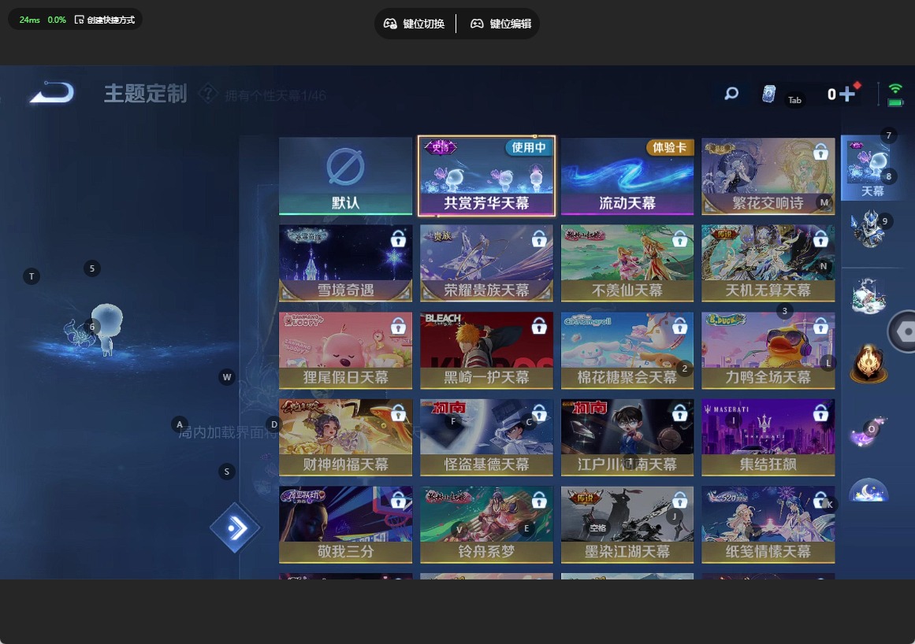
Task: Click the Wi-Fi signal status icon
Action: click(x=895, y=89)
